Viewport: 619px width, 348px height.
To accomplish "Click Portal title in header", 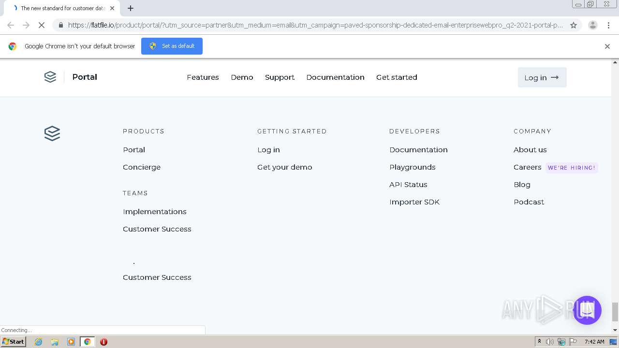I will tap(85, 77).
